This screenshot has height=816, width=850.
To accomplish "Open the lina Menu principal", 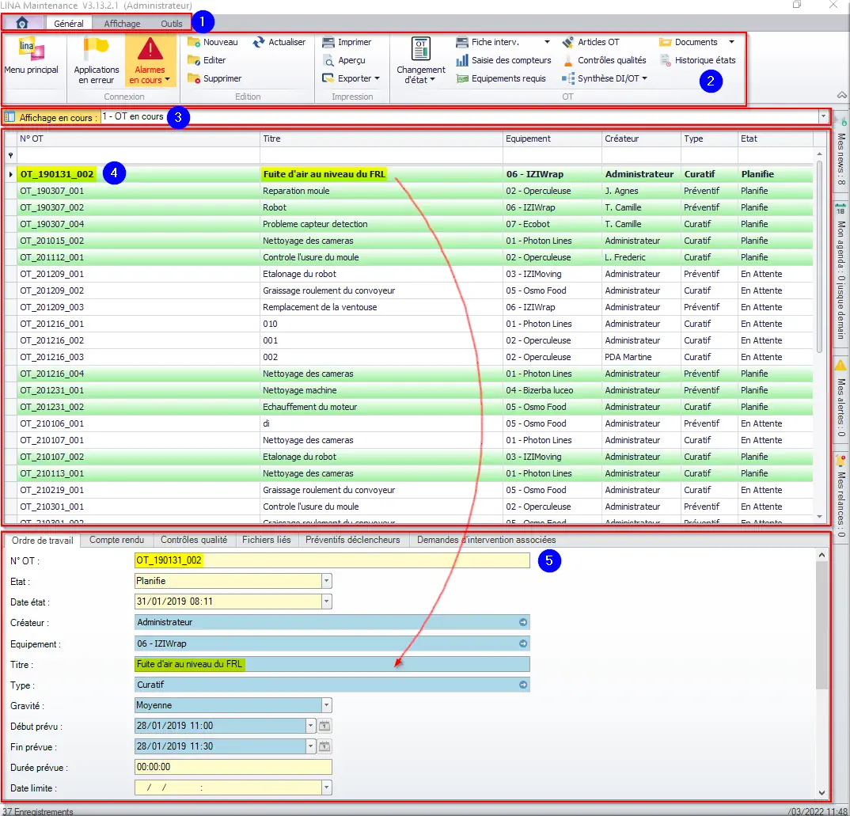I will pos(32,56).
